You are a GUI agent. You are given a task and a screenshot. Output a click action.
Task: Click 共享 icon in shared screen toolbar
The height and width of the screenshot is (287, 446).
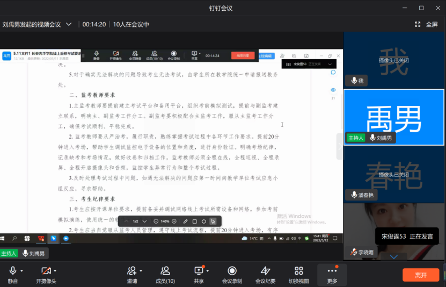pos(194,55)
